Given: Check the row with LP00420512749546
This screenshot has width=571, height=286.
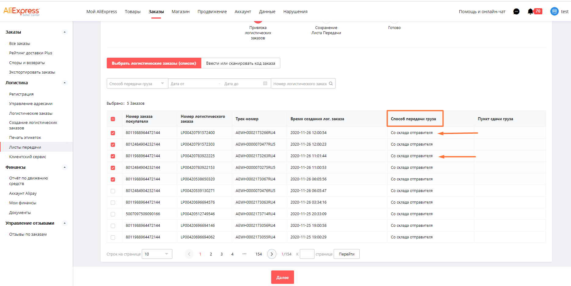Looking at the screenshot, I should point(113,214).
